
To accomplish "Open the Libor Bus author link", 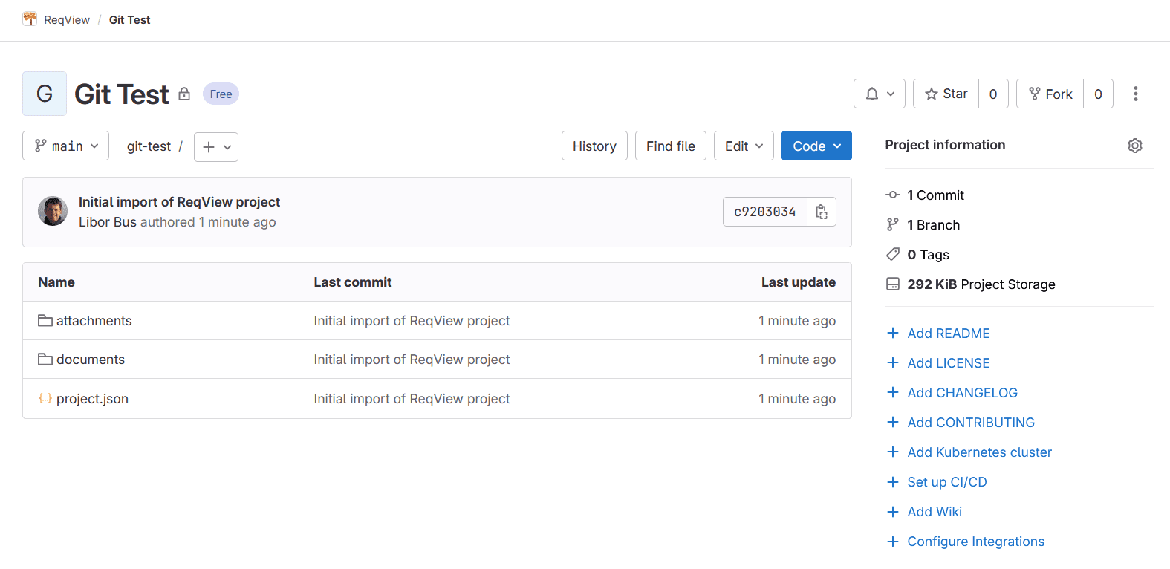I will pos(108,222).
